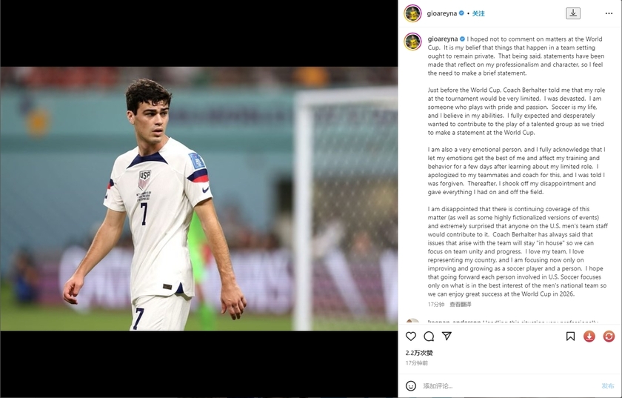Share post using paper plane icon
The image size is (622, 398).
pos(447,336)
